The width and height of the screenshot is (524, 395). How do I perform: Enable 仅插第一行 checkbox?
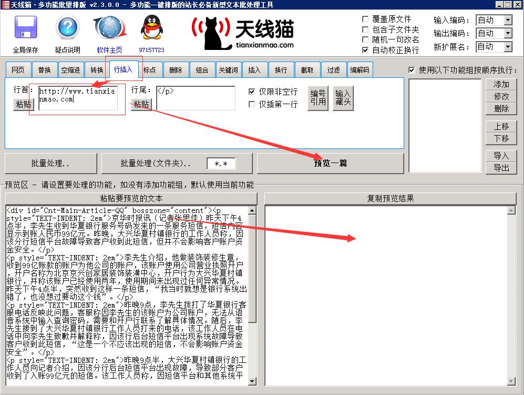[x=252, y=104]
